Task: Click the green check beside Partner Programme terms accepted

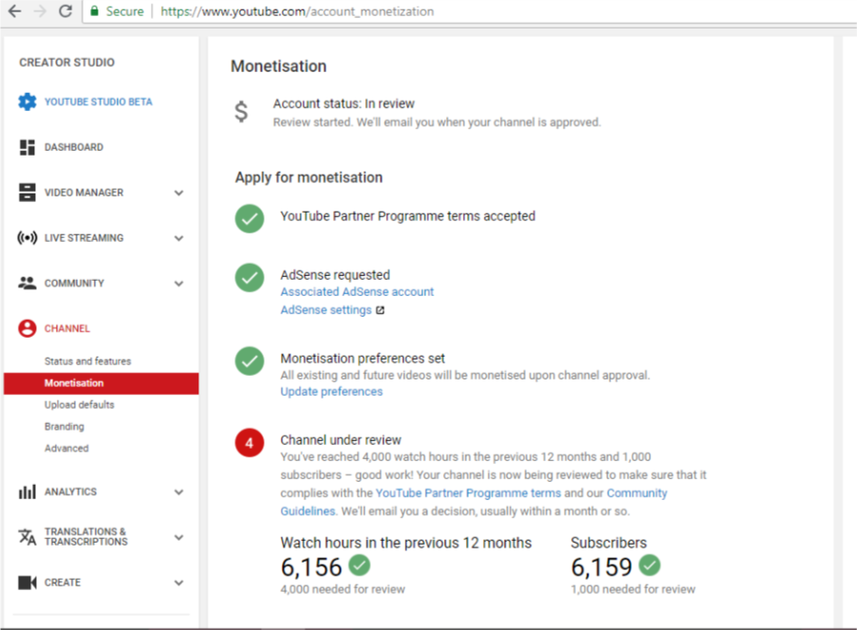Action: click(250, 218)
